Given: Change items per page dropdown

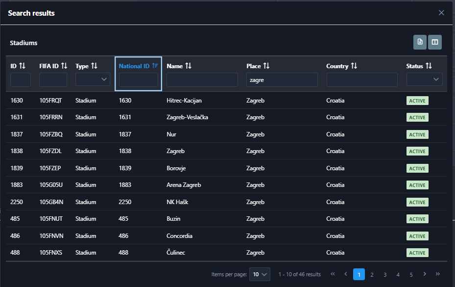Looking at the screenshot, I should coord(260,274).
